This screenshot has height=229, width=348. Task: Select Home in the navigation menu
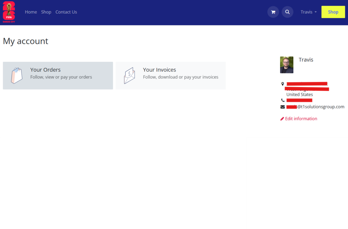click(x=31, y=12)
